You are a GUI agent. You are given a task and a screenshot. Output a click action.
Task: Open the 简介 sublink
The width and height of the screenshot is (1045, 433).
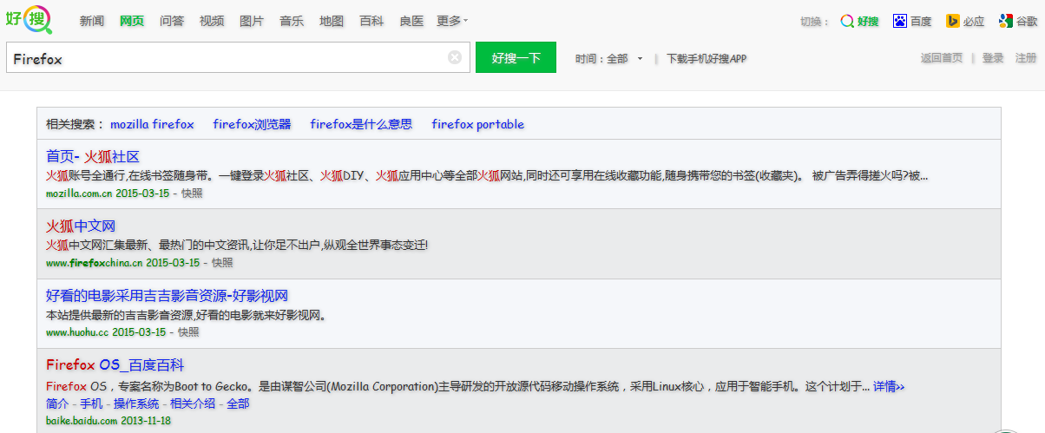pyautogui.click(x=57, y=403)
